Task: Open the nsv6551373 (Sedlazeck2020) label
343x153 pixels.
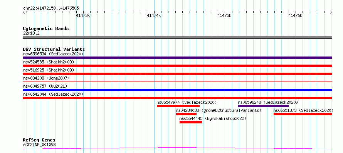Action: point(303,110)
